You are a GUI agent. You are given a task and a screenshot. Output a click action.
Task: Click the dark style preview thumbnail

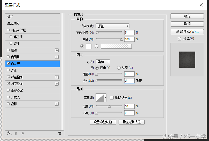[187, 60]
